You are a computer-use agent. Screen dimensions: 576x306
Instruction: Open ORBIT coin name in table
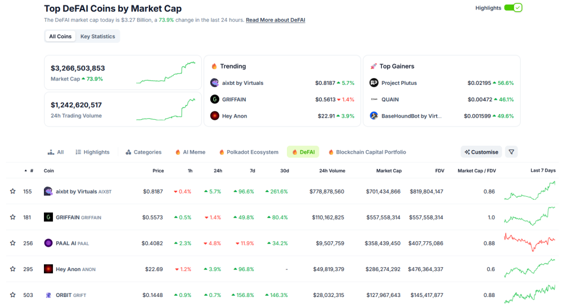[x=64, y=295]
